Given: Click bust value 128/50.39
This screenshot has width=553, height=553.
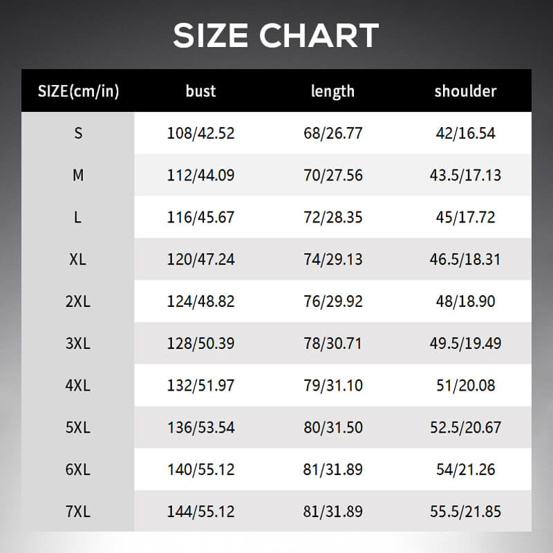Looking at the screenshot, I should pyautogui.click(x=200, y=344).
